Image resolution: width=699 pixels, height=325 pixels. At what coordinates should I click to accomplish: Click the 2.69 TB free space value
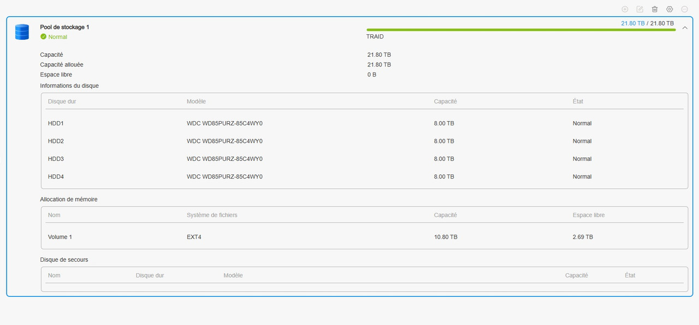pos(583,237)
